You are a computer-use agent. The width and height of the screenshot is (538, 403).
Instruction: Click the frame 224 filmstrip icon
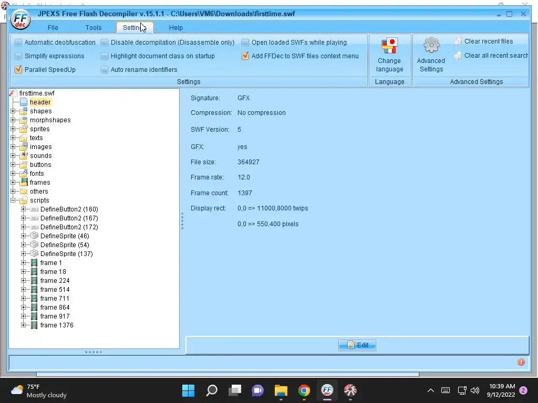[34, 280]
